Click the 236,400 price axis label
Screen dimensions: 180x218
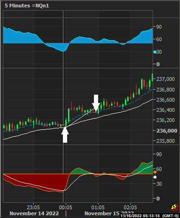166,110
